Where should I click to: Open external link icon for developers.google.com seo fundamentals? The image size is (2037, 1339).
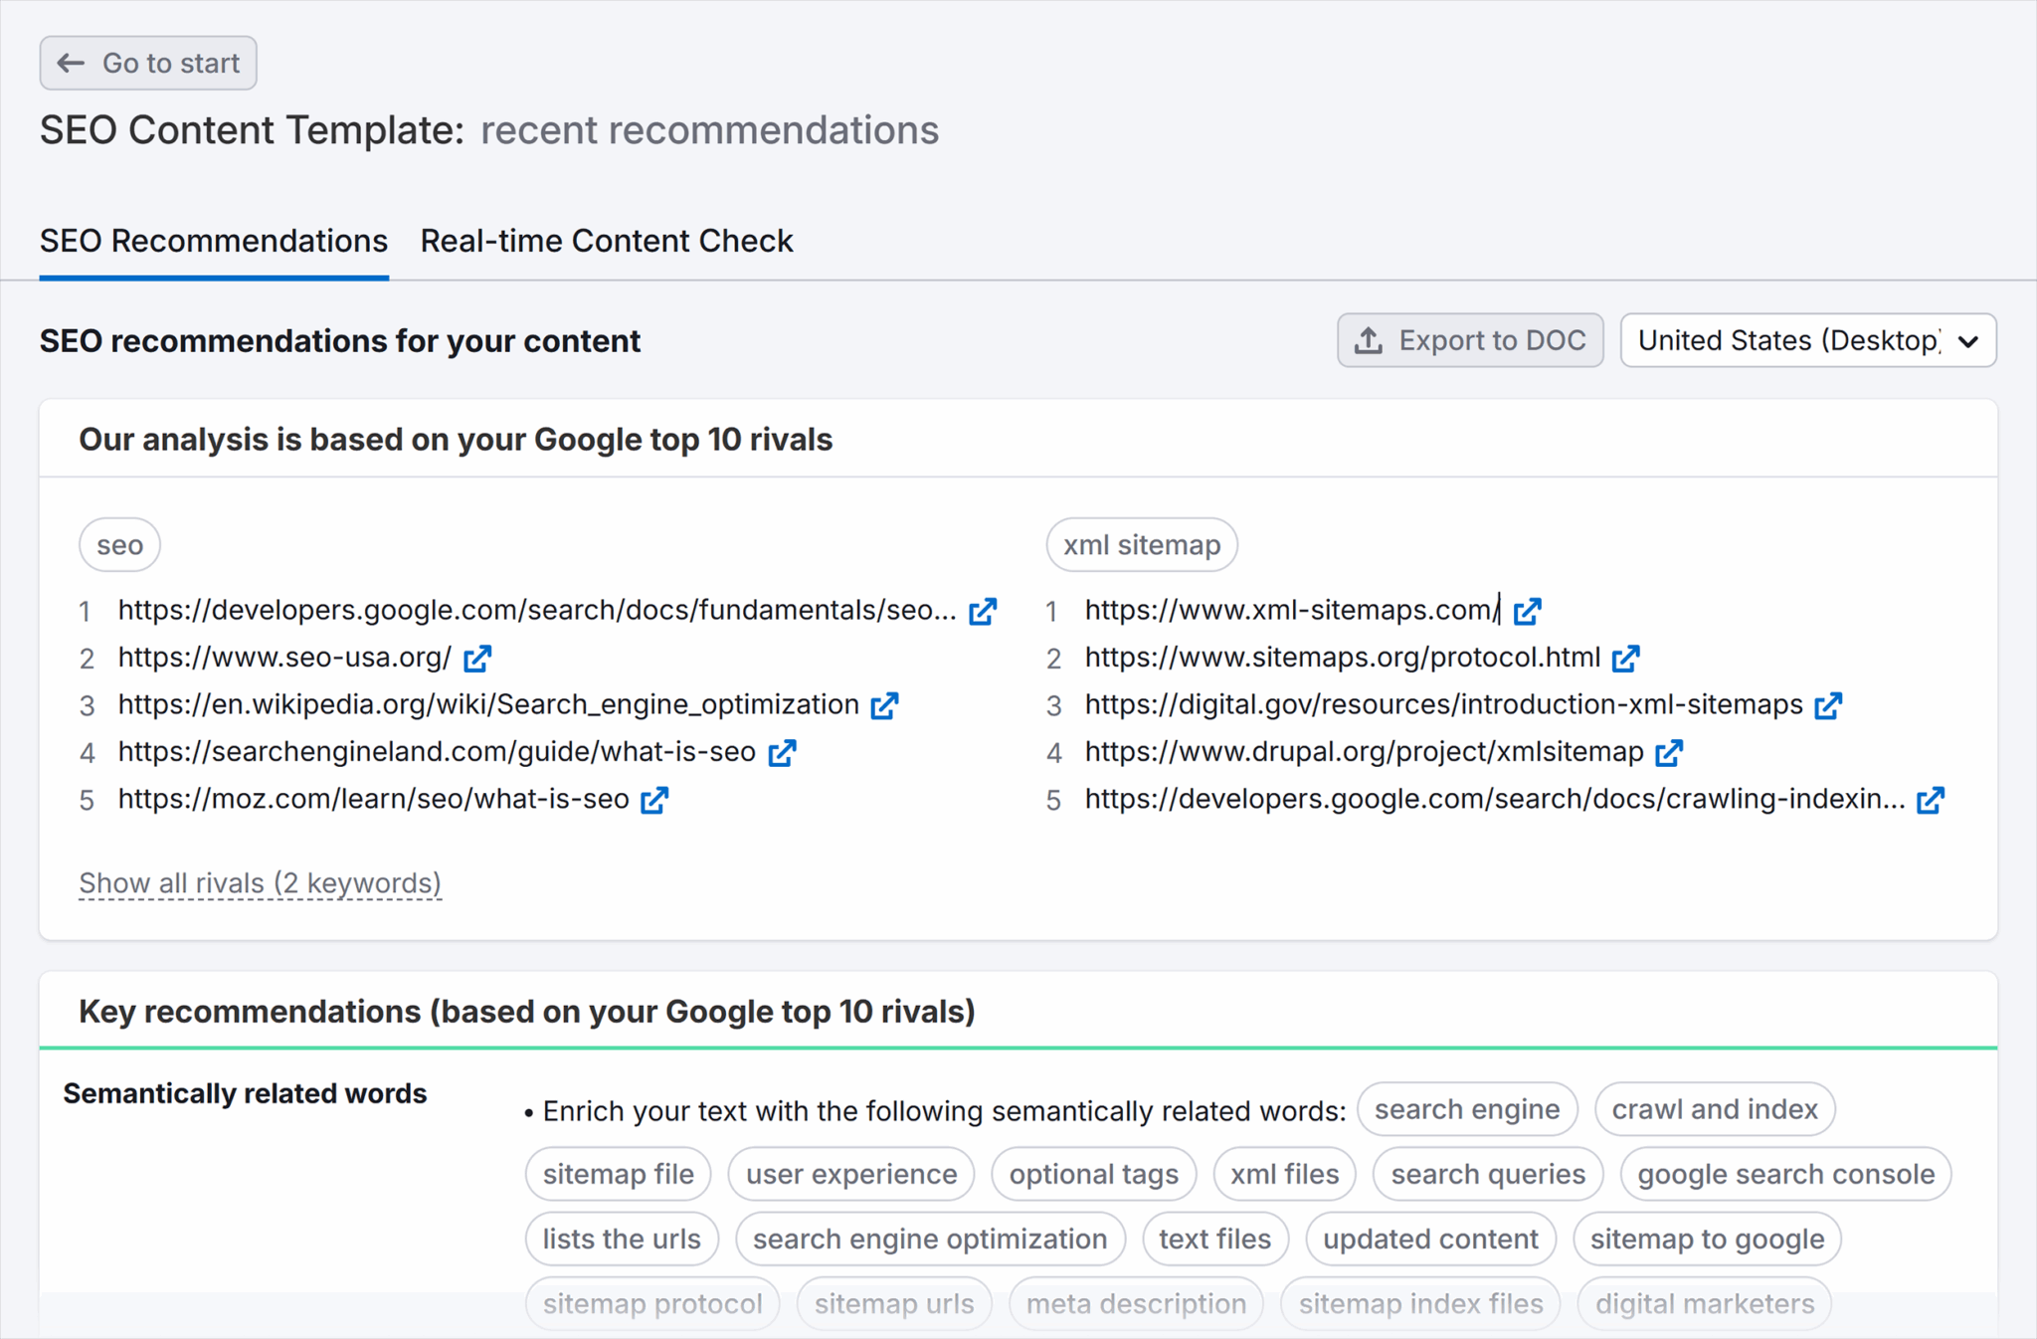click(x=983, y=611)
